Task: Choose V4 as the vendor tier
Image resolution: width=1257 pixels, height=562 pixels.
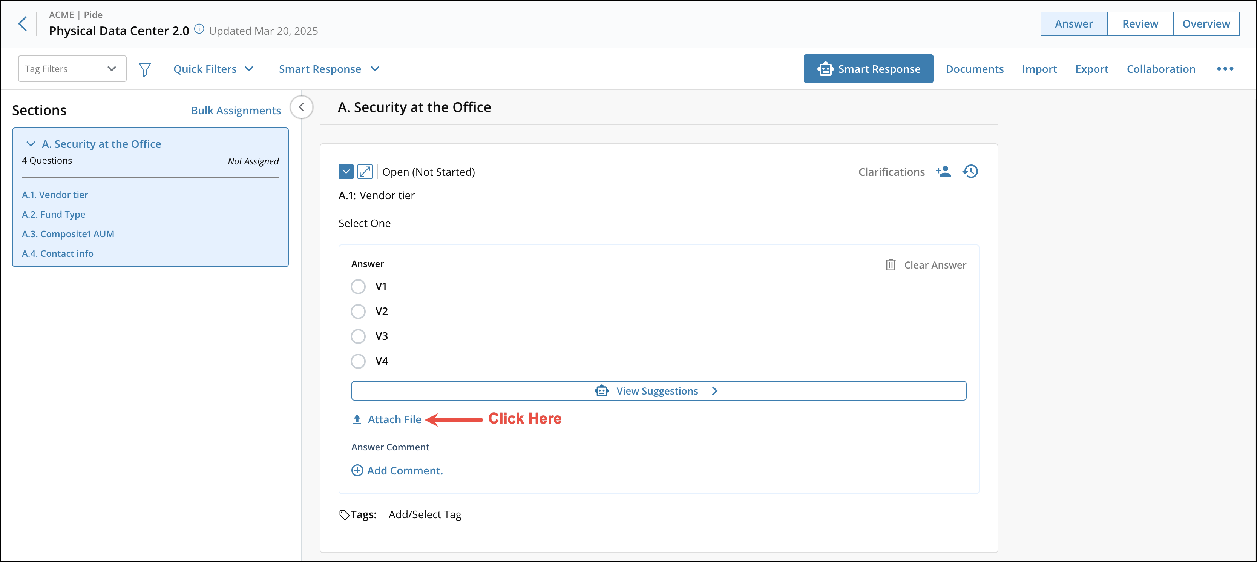Action: point(358,361)
